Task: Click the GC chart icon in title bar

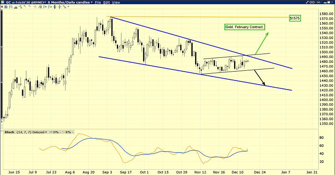Action: [x=3, y=3]
